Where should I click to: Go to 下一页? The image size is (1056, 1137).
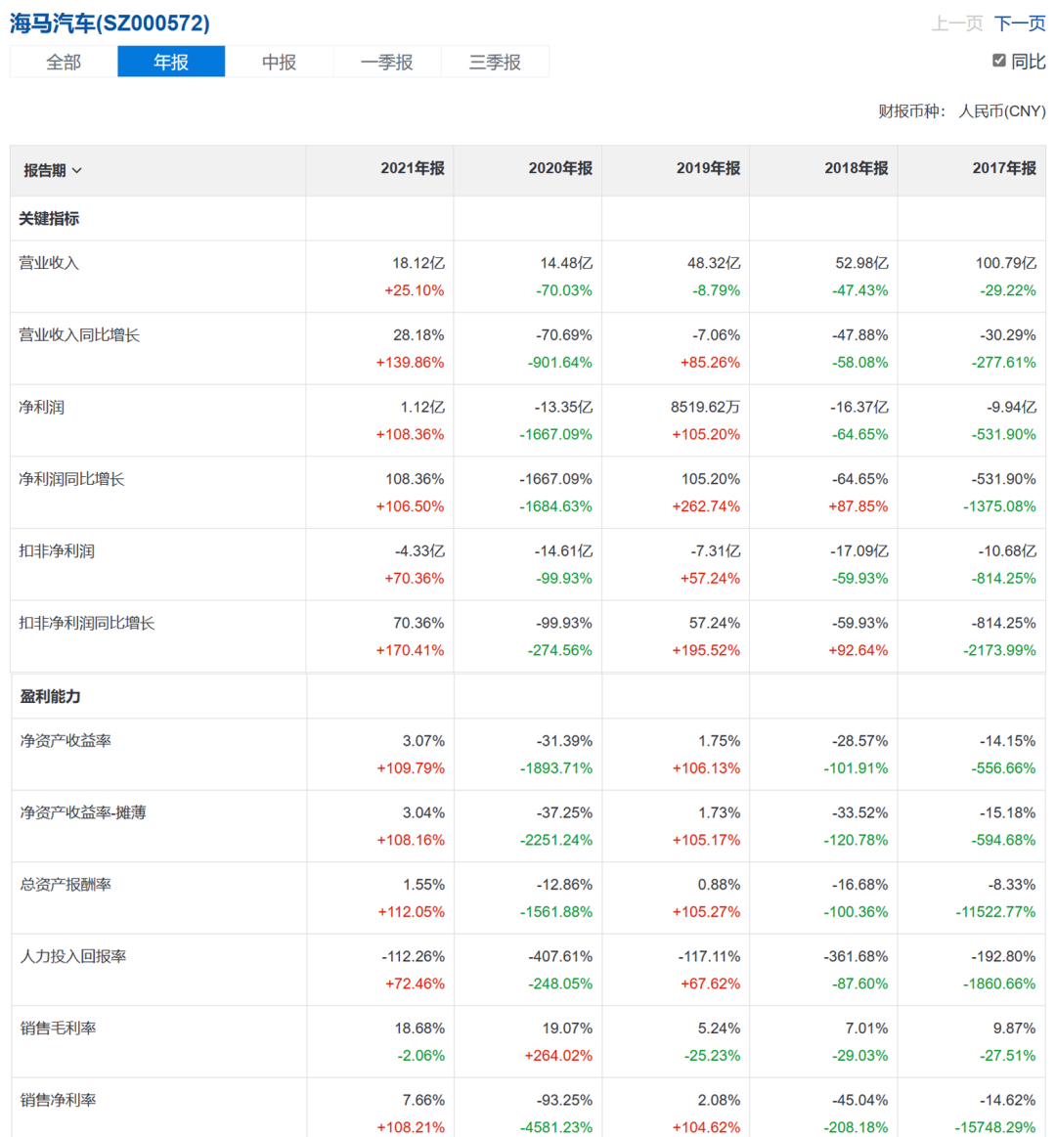pyautogui.click(x=1020, y=23)
